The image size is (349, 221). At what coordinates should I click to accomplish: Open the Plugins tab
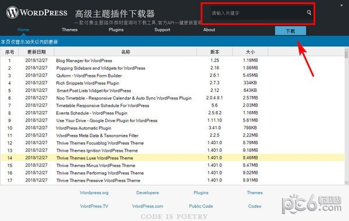[116, 30]
